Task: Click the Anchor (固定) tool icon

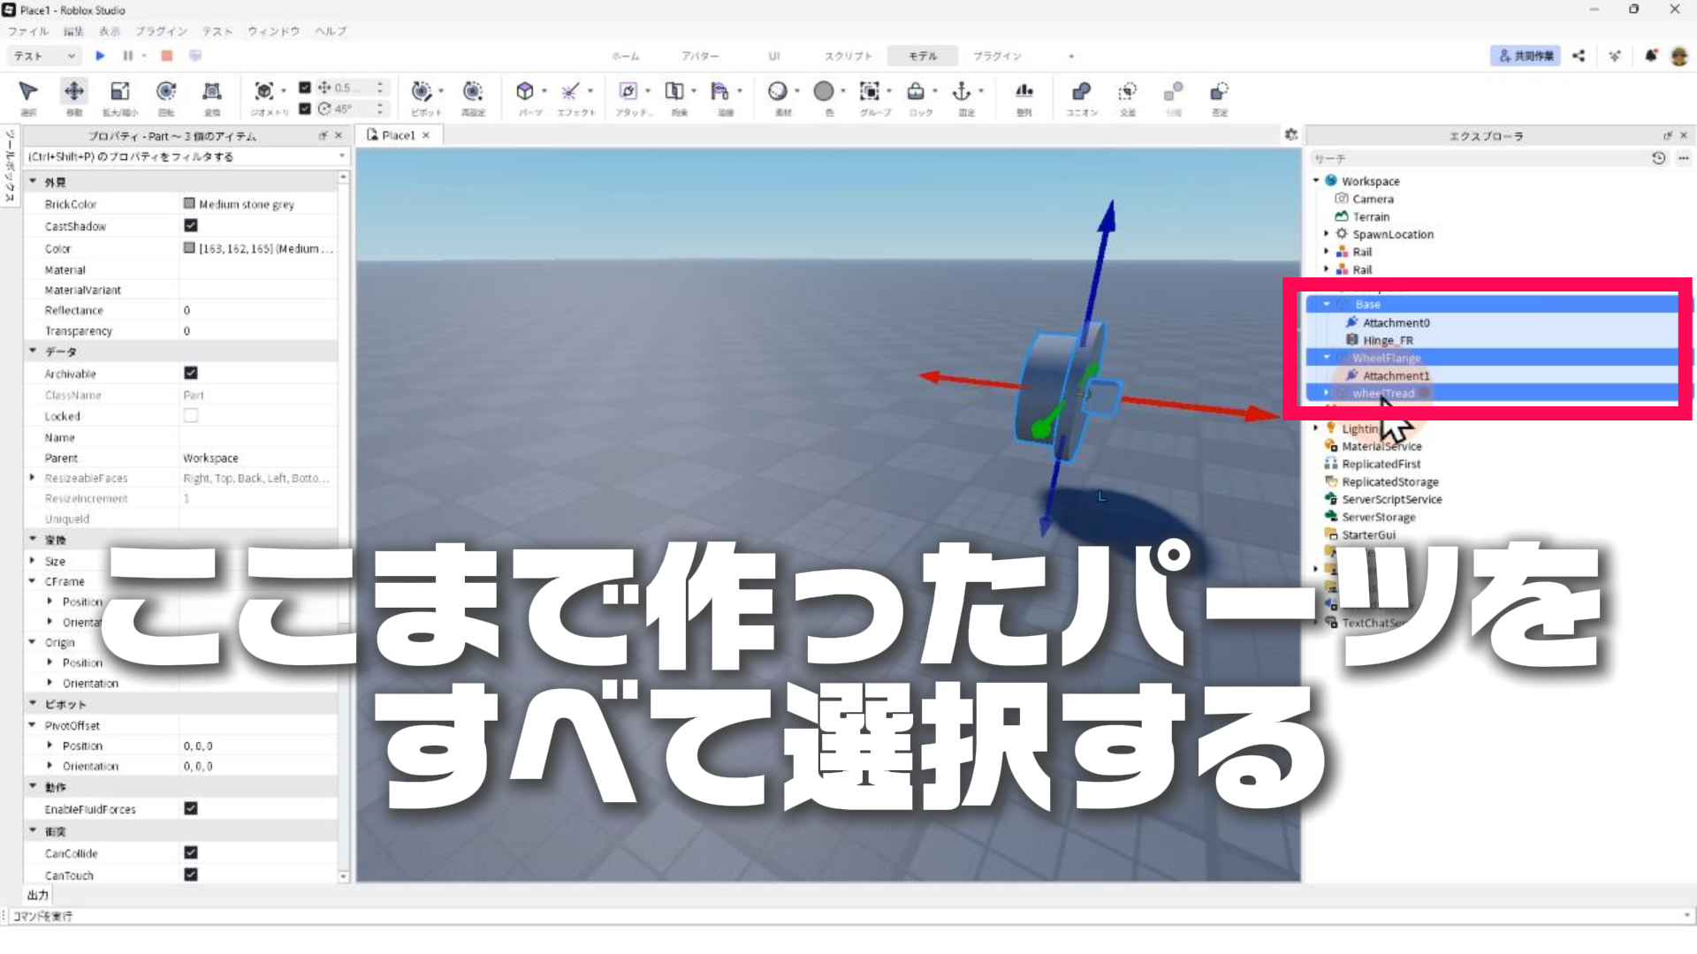Action: (x=962, y=92)
